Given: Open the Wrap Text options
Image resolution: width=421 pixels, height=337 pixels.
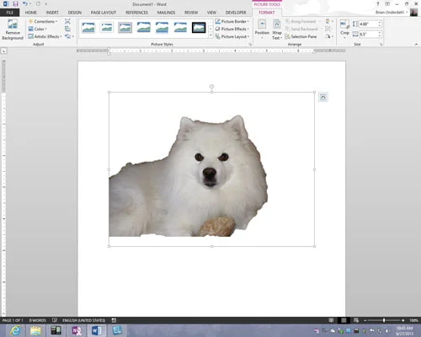Looking at the screenshot, I should point(277,29).
